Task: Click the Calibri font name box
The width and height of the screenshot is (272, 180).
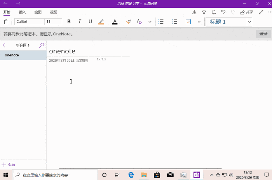Action: 29,22
